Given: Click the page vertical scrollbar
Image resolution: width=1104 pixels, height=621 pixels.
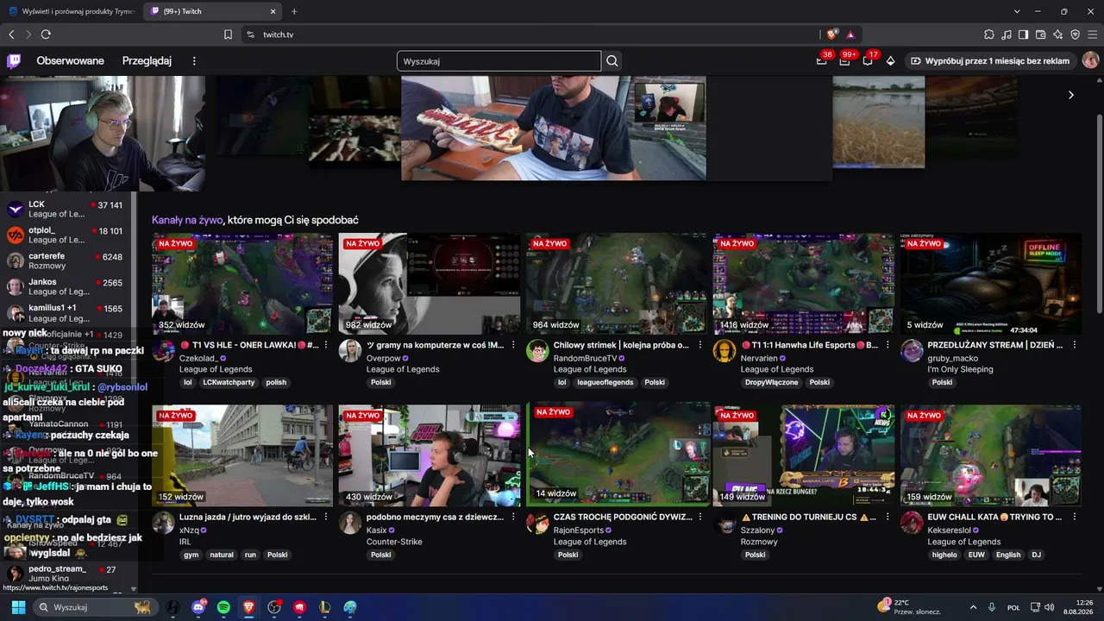Looking at the screenshot, I should pos(1099,216).
